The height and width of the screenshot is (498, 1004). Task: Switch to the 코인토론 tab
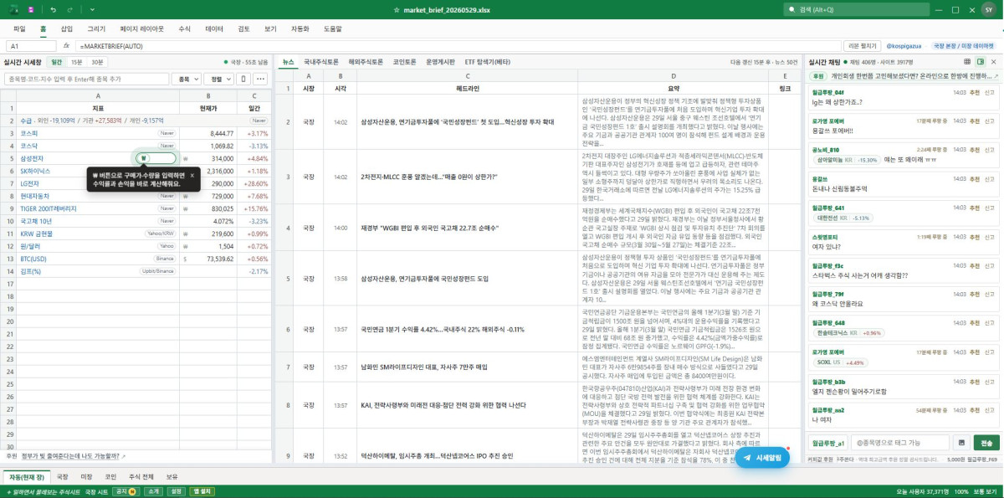pos(405,61)
